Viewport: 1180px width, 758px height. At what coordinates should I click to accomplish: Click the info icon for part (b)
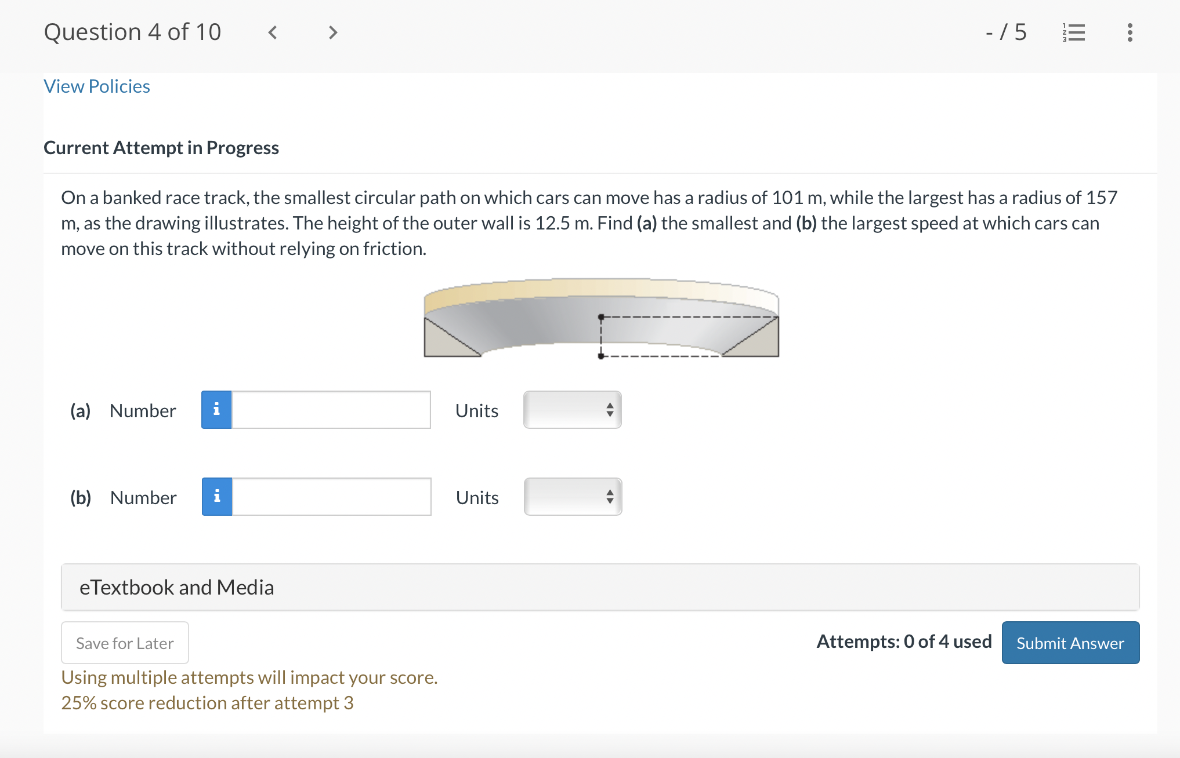click(x=217, y=497)
